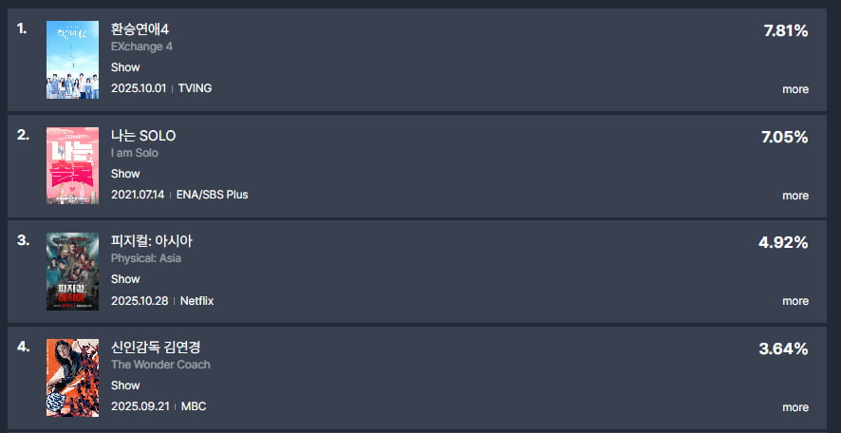Viewport: 841px width, 433px height.
Task: Select the 신인감독 김연경 poster thumbnail
Action: (72, 378)
